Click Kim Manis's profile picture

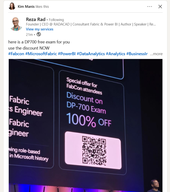tap(12, 6)
